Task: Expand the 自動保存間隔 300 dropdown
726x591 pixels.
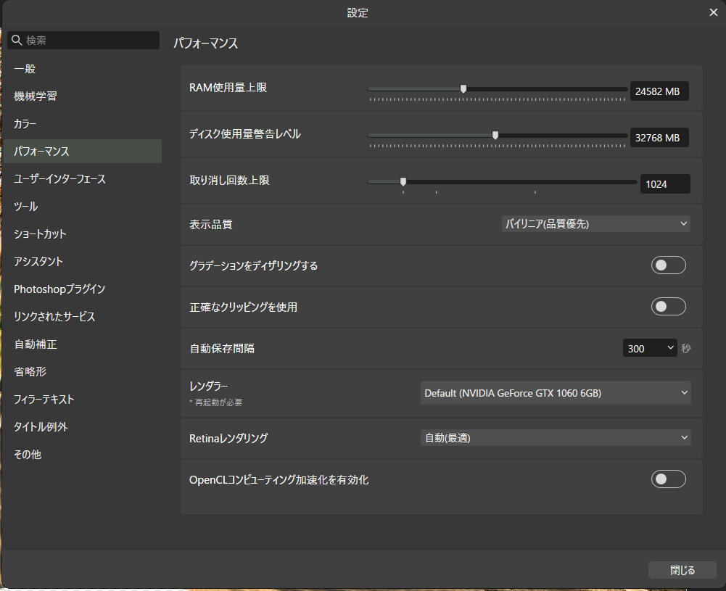Action: tap(650, 348)
